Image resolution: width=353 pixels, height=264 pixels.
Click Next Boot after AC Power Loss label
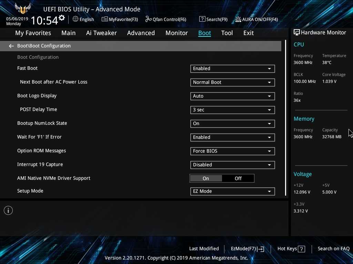(x=53, y=82)
